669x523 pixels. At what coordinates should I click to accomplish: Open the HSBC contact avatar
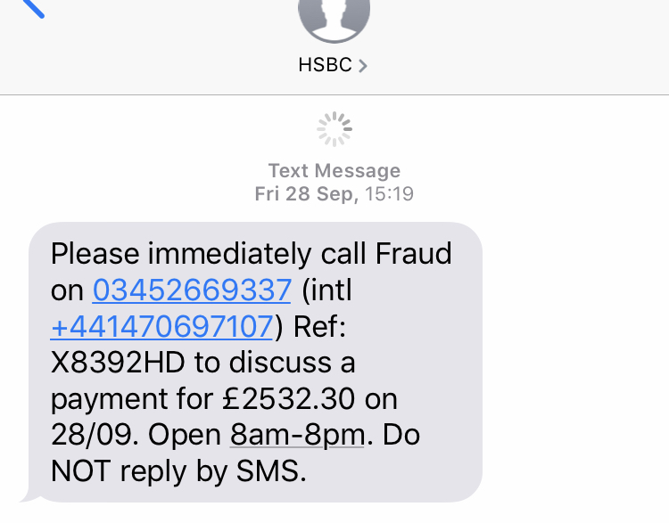(334, 20)
